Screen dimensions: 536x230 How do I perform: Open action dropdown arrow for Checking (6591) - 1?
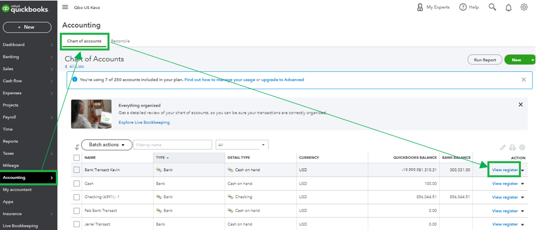[x=522, y=197]
